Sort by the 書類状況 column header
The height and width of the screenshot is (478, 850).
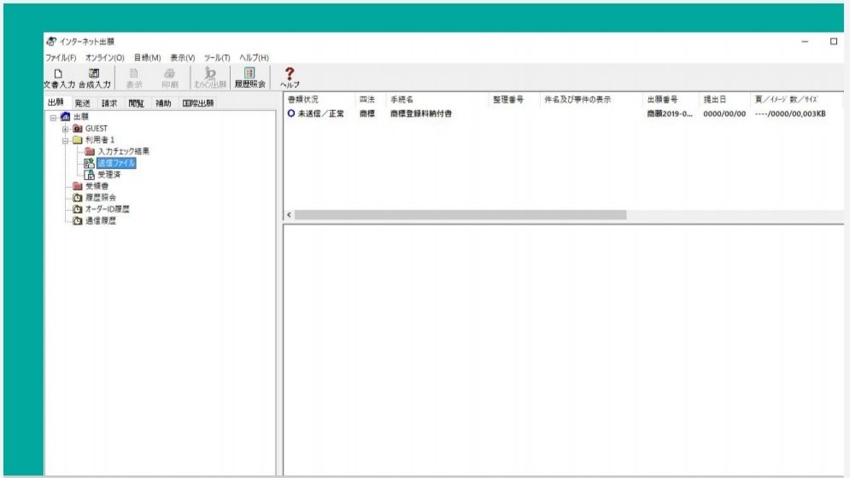[303, 100]
